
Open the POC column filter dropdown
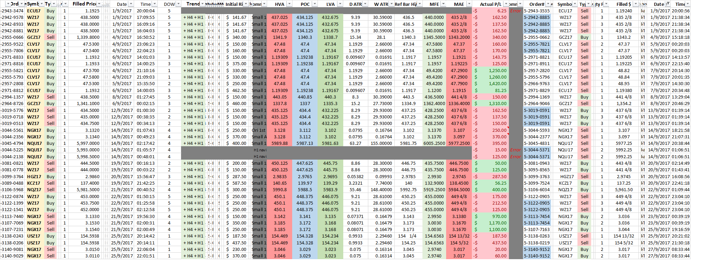tap(314, 4)
